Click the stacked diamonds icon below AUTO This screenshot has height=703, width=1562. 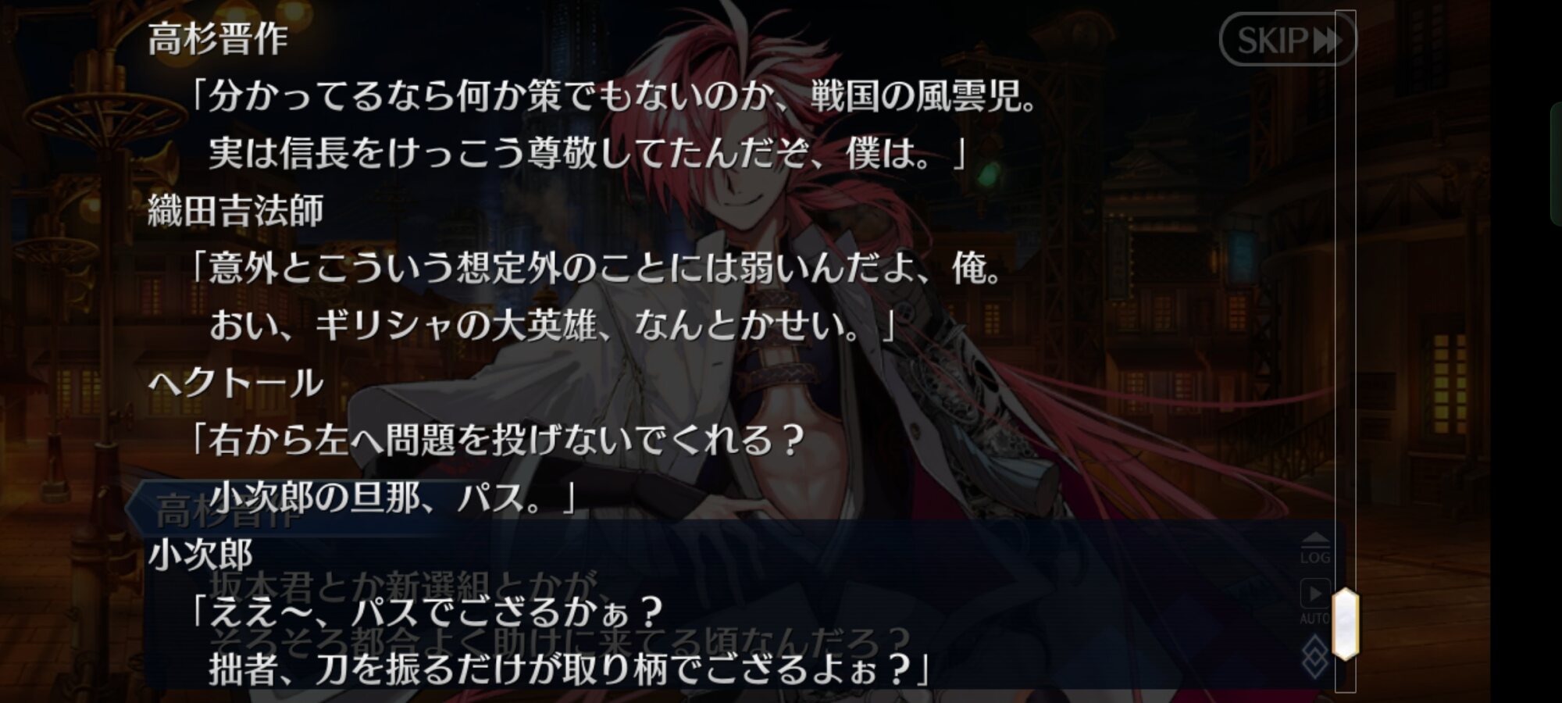pyautogui.click(x=1315, y=657)
